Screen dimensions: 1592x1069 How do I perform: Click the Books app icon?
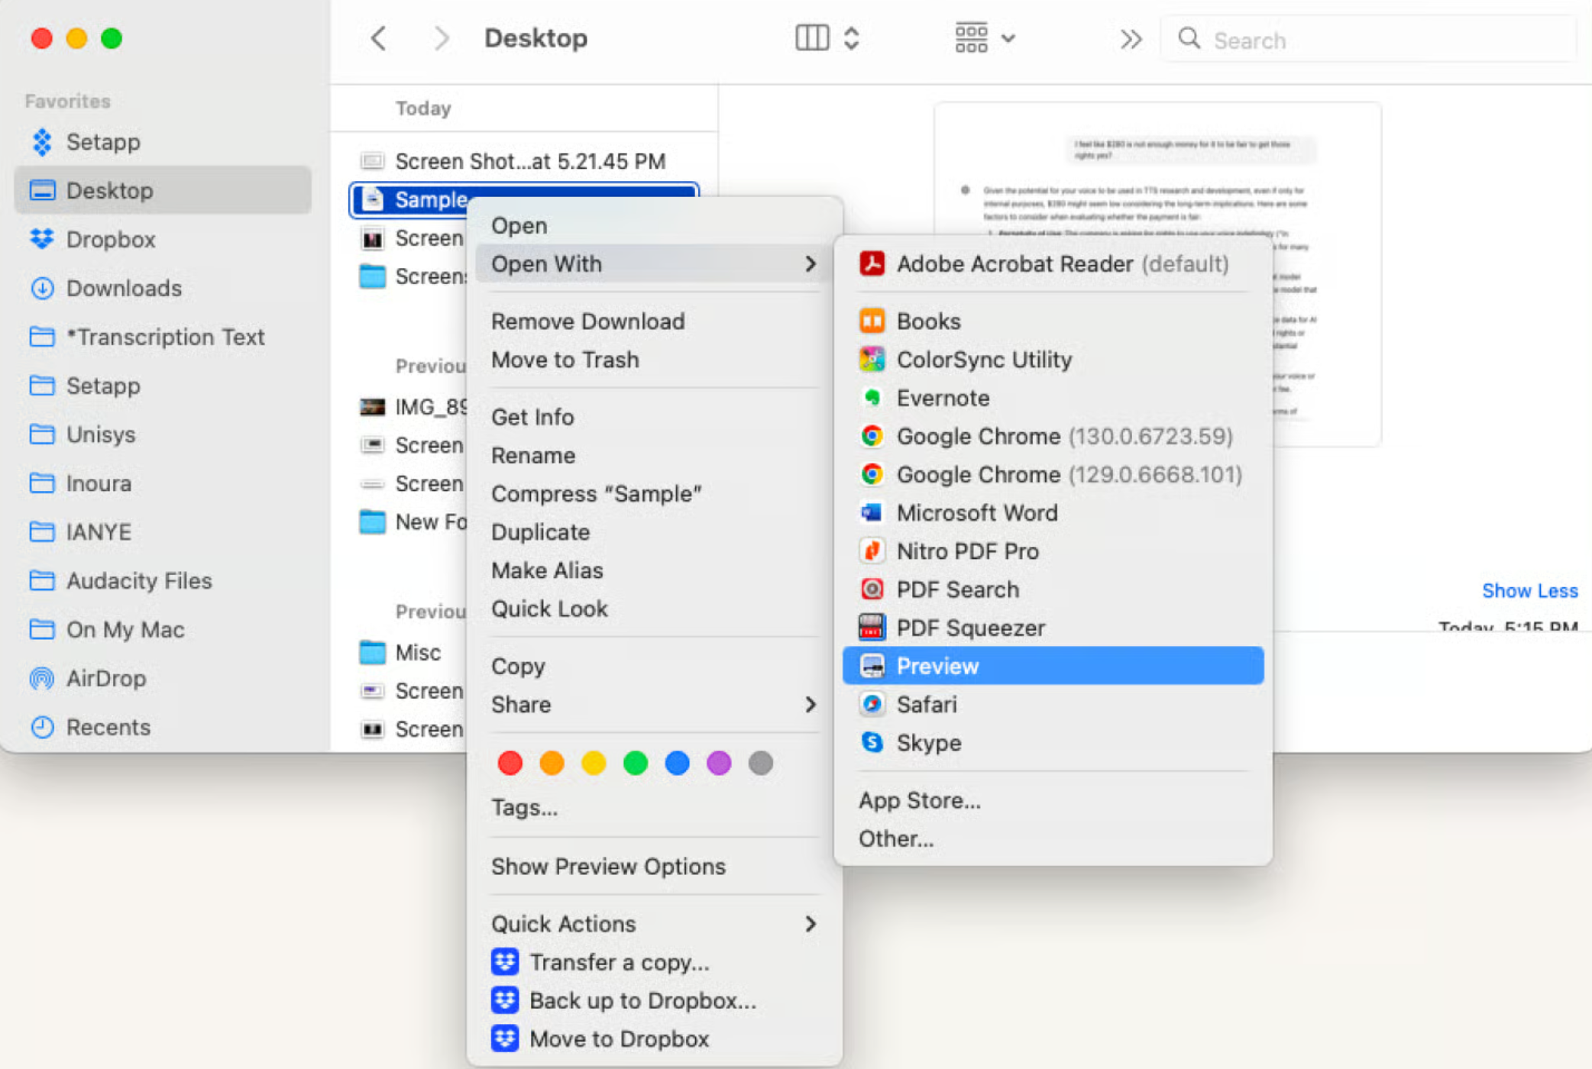[872, 321]
